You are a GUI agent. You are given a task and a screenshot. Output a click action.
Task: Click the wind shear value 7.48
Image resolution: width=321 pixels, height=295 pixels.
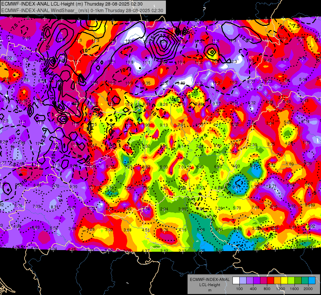click(255, 207)
